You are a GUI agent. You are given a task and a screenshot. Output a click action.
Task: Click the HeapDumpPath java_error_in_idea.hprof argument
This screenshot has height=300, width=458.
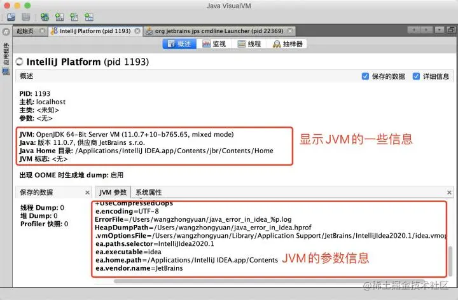[203, 228]
